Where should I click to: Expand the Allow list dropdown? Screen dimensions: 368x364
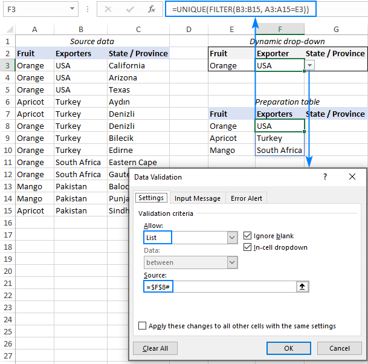232,238
